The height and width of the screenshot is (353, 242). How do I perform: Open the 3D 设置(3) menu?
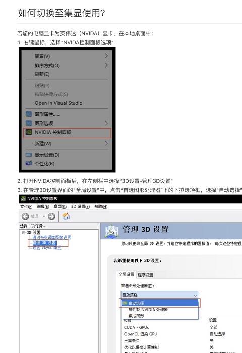pos(80,206)
